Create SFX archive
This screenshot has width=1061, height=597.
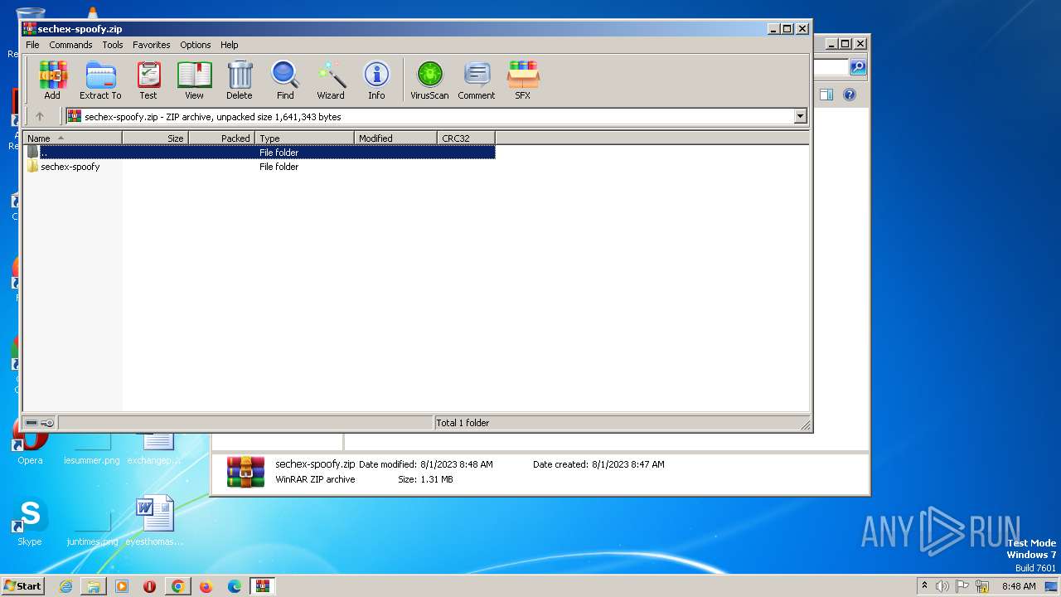pos(522,80)
